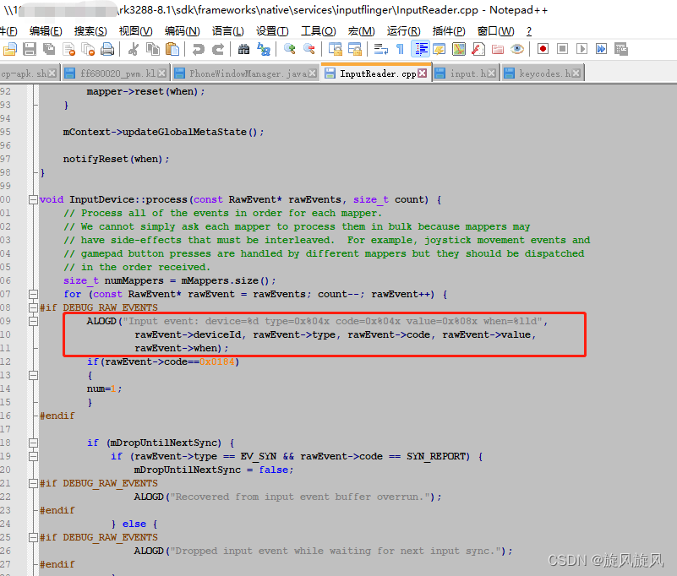Collapse the mDropUntilNextSync if block
The image size is (677, 576).
(31, 443)
